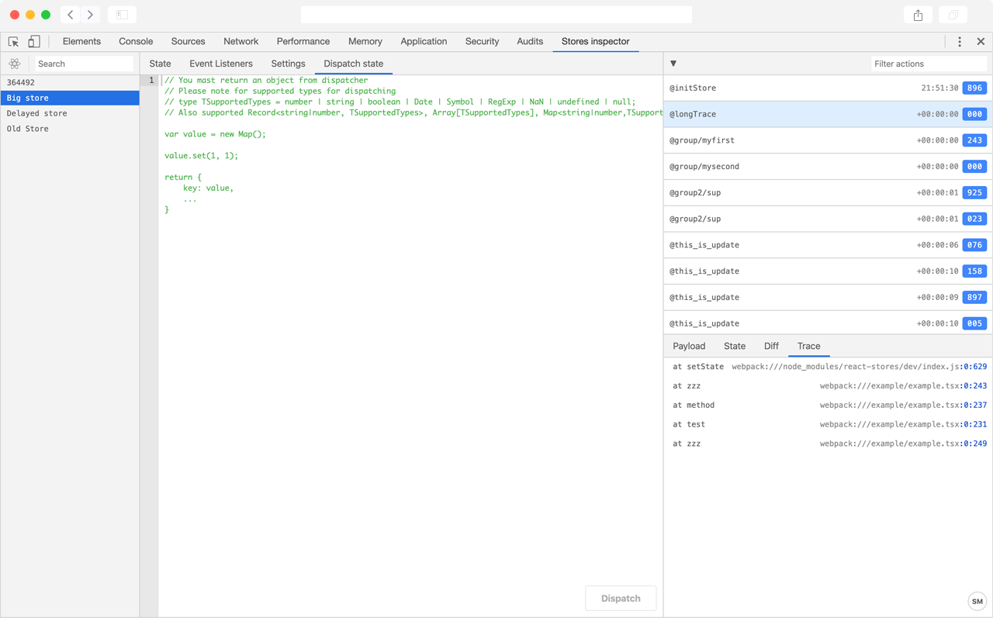The height and width of the screenshot is (618, 993).
Task: Select @this_is_update action with 158 badge
Action: click(x=828, y=271)
